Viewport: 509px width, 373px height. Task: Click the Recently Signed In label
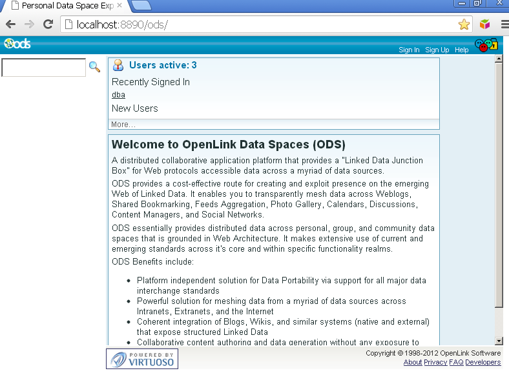pyautogui.click(x=151, y=82)
